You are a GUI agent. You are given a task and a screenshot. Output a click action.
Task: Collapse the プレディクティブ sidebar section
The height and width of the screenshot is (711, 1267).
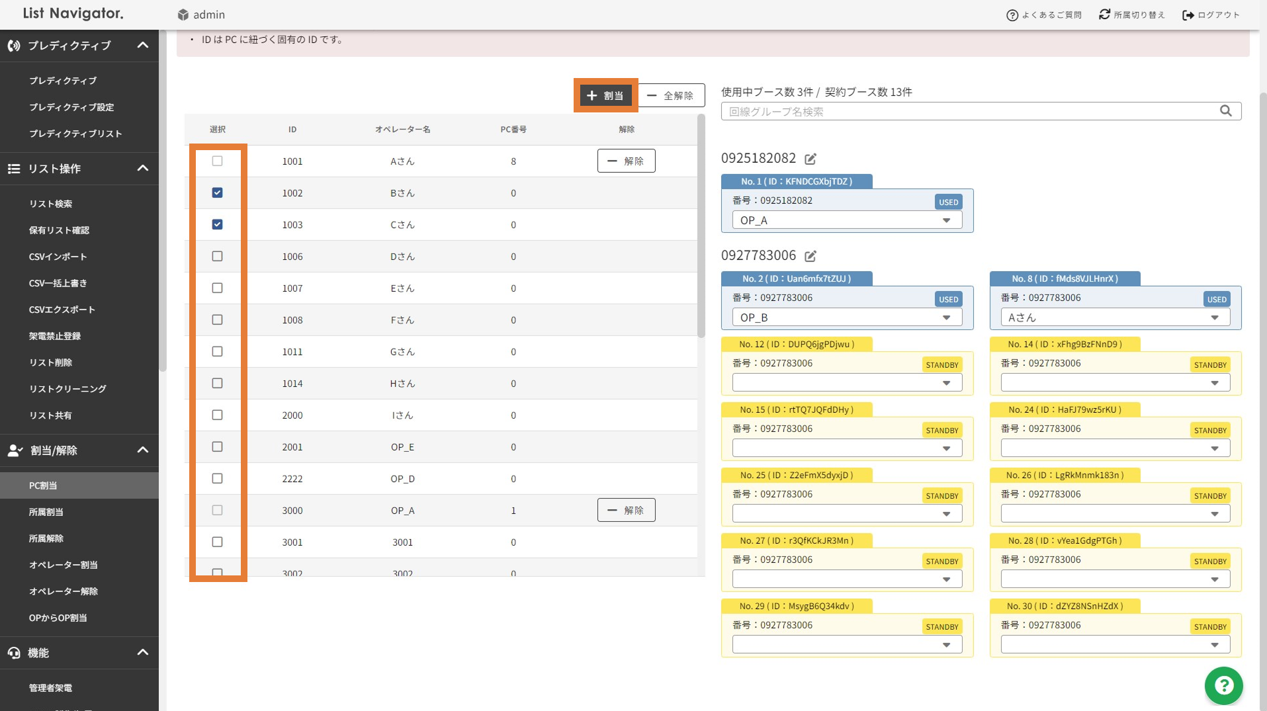(142, 45)
